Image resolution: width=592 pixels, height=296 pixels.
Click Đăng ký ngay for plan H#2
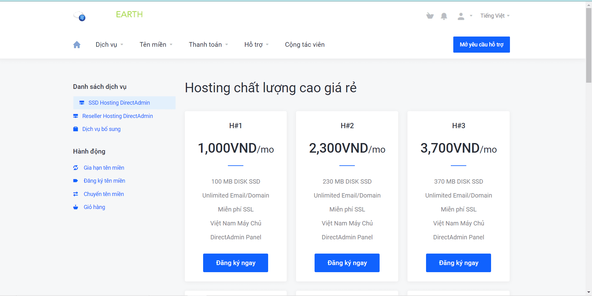point(347,263)
